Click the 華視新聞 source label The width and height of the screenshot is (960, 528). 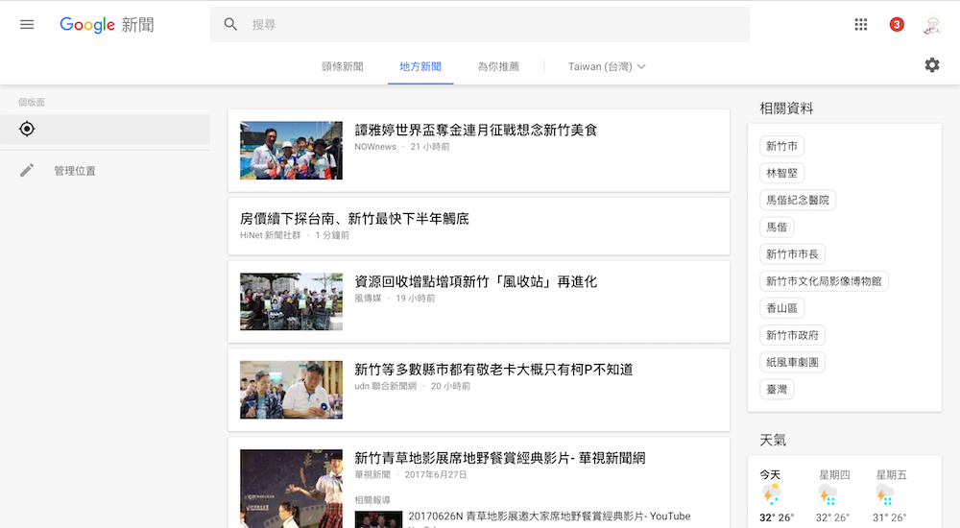point(372,474)
